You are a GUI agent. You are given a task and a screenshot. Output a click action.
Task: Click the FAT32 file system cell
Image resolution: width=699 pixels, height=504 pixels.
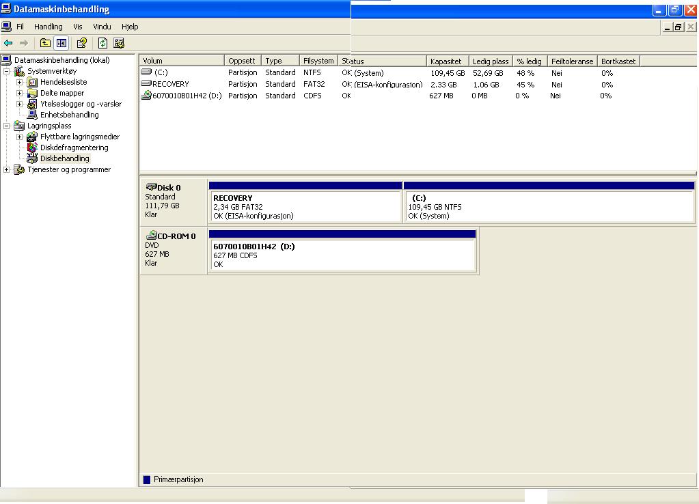point(314,84)
